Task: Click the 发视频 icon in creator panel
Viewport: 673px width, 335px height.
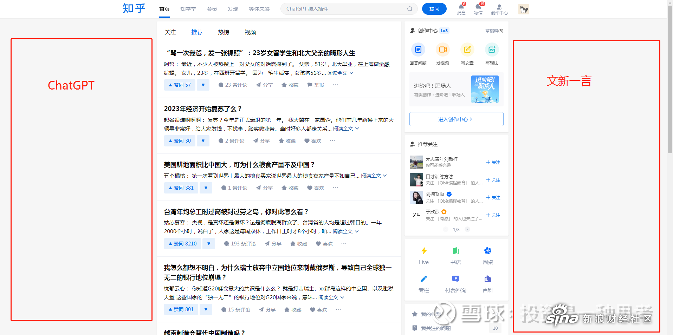Action: [x=443, y=50]
